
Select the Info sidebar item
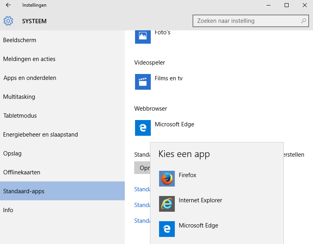(x=8, y=210)
